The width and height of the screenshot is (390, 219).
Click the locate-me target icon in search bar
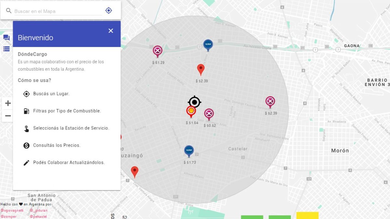(109, 11)
